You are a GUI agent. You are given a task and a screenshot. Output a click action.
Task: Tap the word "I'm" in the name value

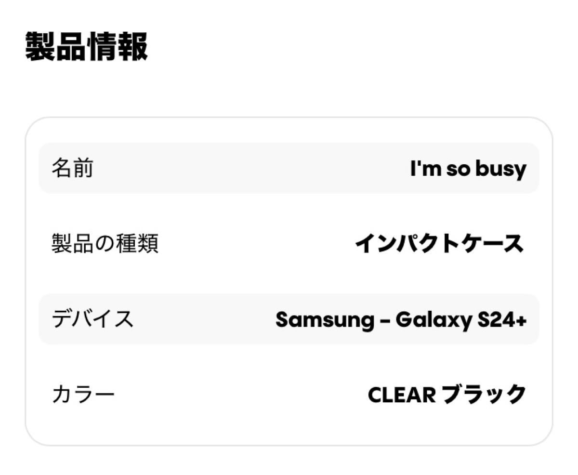[423, 169]
